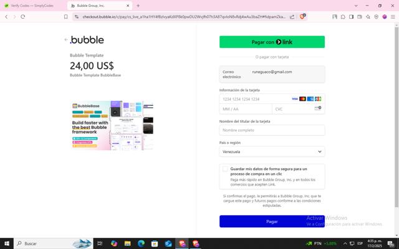Viewport: 399px width, 249px height.
Task: Click the Correo electrónico email field
Action: (272, 74)
